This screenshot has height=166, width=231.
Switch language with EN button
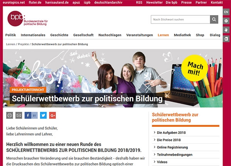click(x=226, y=12)
